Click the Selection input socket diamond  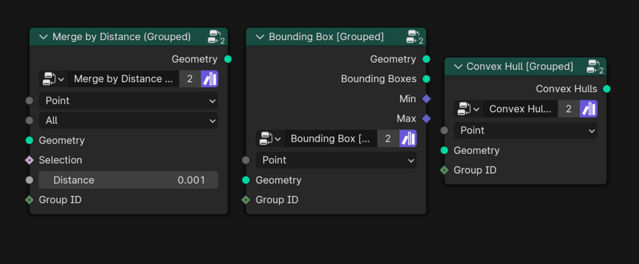pos(29,160)
